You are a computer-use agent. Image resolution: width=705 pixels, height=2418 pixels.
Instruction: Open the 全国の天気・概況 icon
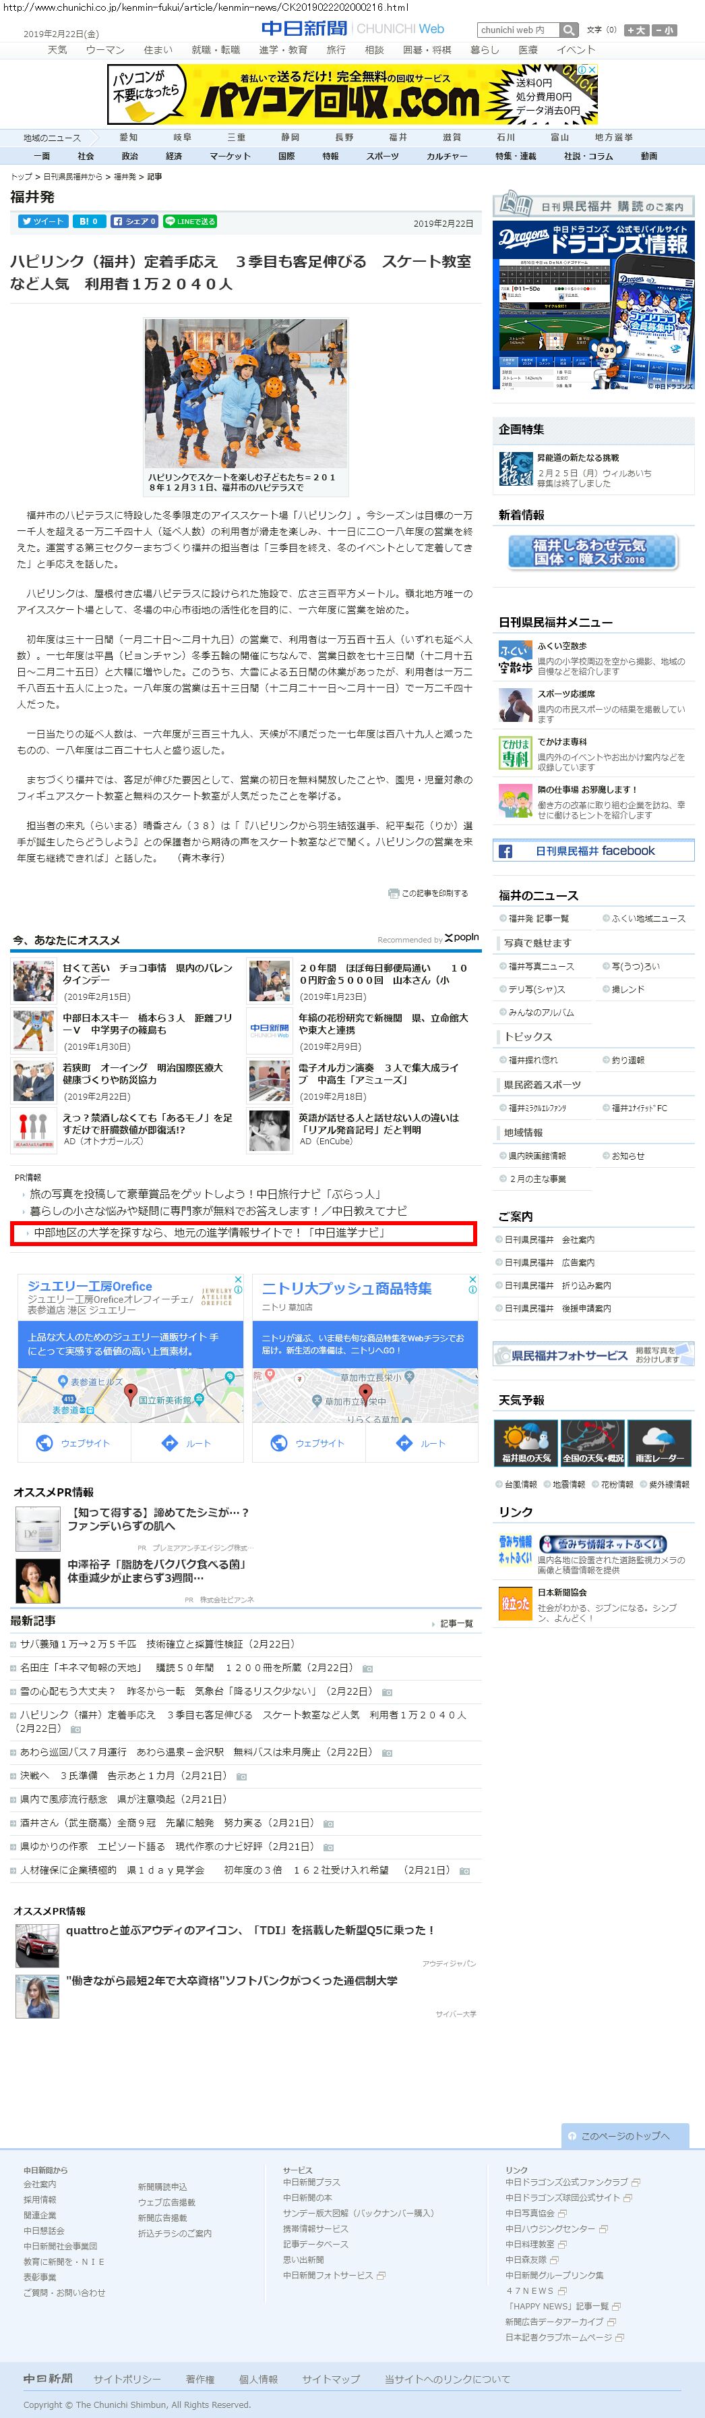pyautogui.click(x=592, y=1442)
